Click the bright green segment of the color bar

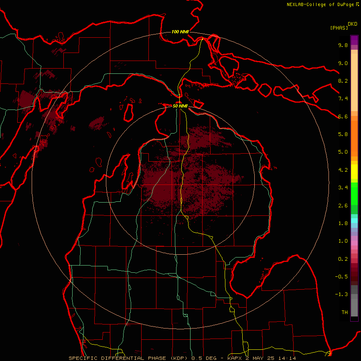pos(354,194)
